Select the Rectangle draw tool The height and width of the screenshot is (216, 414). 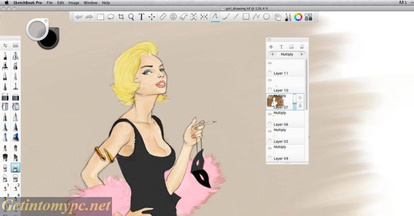click(246, 17)
